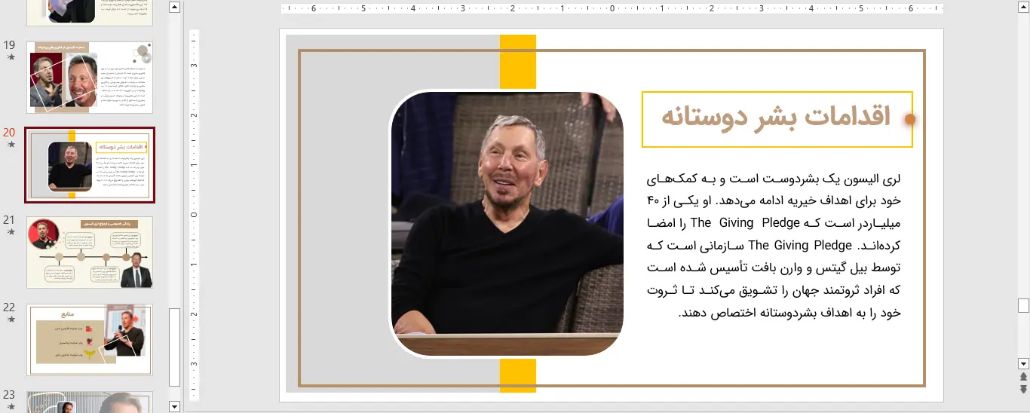Select slide 20 thumbnail with red border

click(90, 165)
